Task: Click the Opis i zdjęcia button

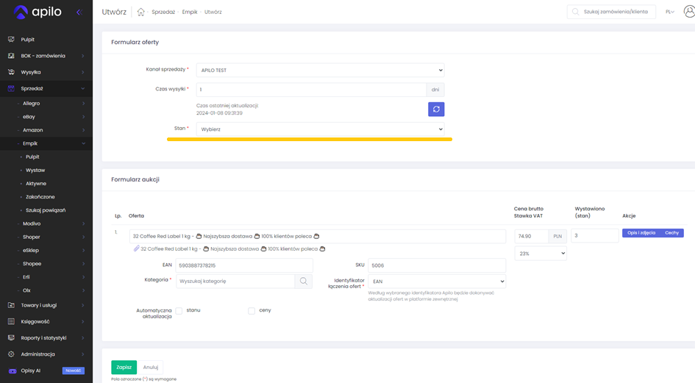Action: click(641, 233)
